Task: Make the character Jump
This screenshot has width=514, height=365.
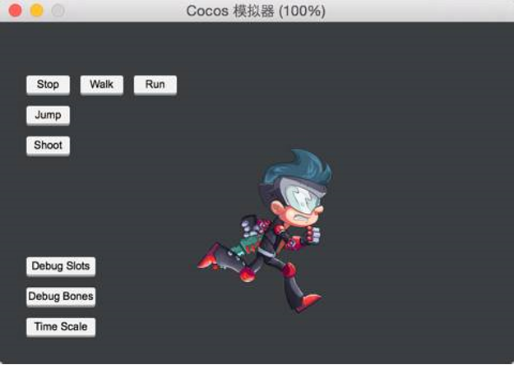Action: click(x=48, y=115)
